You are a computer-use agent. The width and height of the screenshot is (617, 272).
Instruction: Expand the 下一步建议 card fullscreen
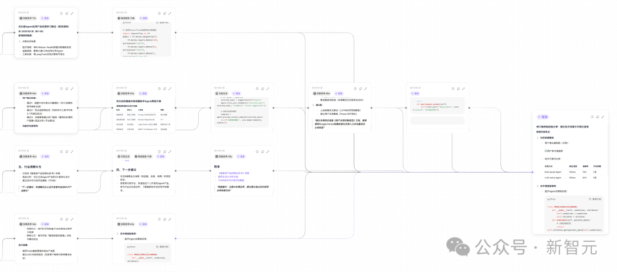click(170, 151)
